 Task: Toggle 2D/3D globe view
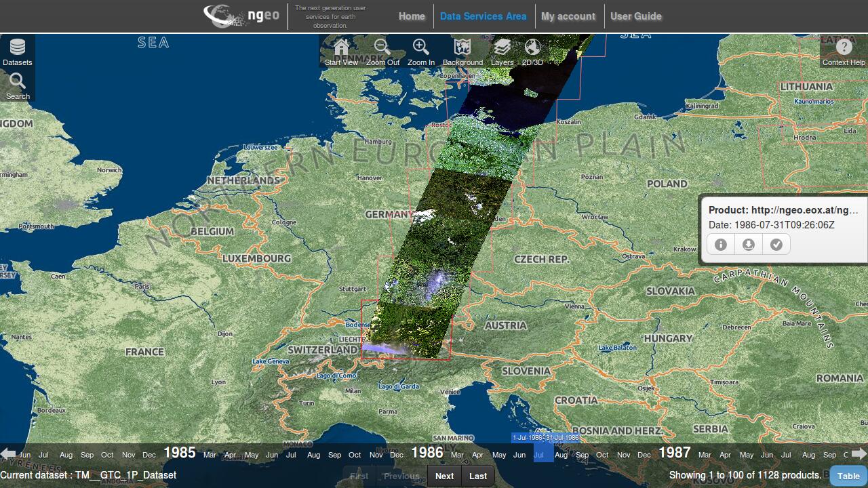pos(532,52)
